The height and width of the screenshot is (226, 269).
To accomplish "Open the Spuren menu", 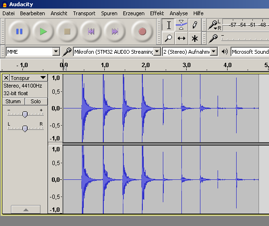I will (x=109, y=13).
